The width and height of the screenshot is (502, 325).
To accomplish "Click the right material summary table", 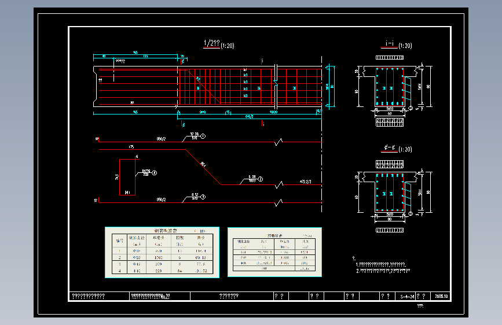I will 274,252.
